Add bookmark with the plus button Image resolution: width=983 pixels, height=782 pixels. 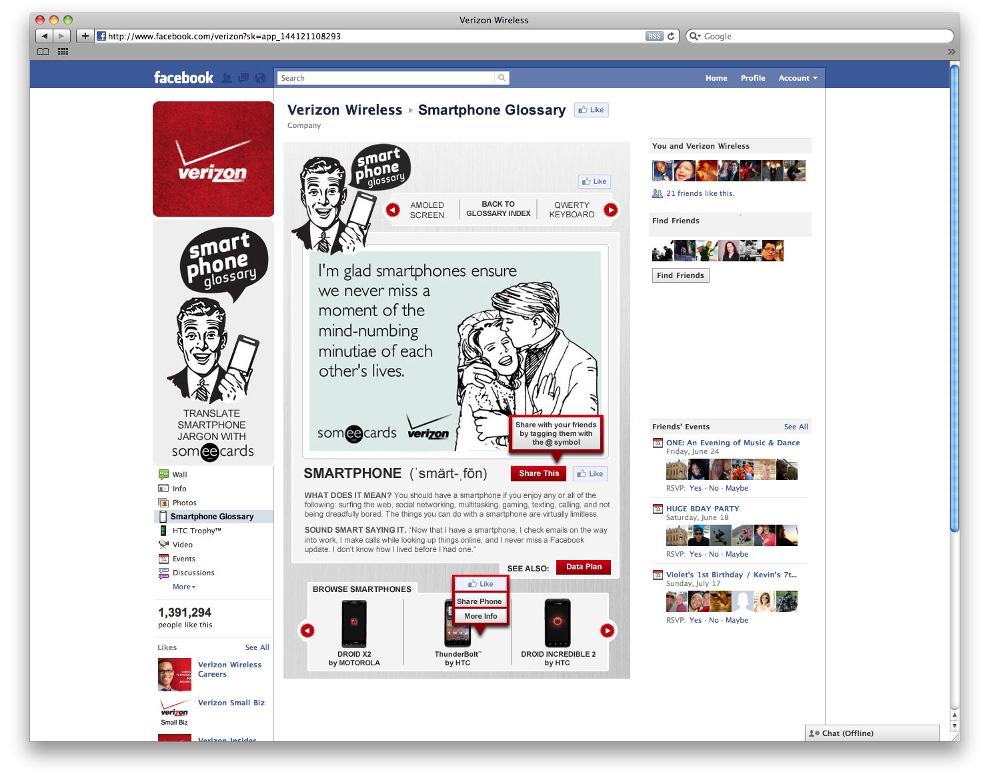click(85, 36)
